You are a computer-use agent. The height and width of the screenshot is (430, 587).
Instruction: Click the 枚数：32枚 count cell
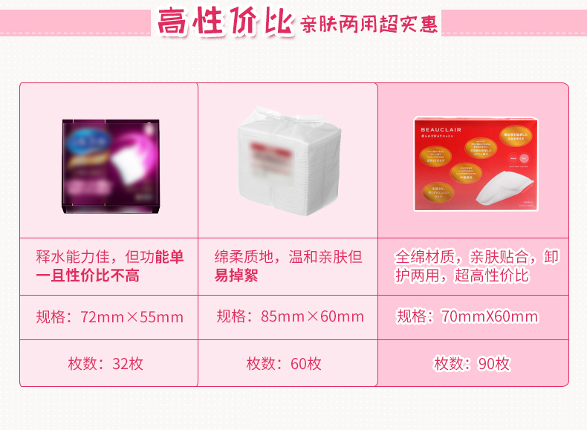pos(109,363)
